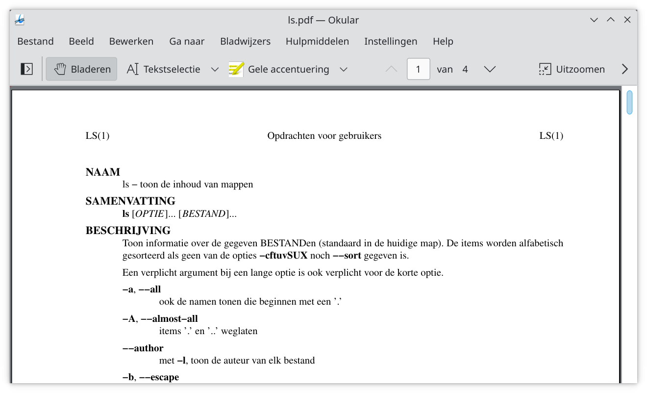Expand the Gele accentuering dropdown arrow
The width and height of the screenshot is (647, 393).
344,69
